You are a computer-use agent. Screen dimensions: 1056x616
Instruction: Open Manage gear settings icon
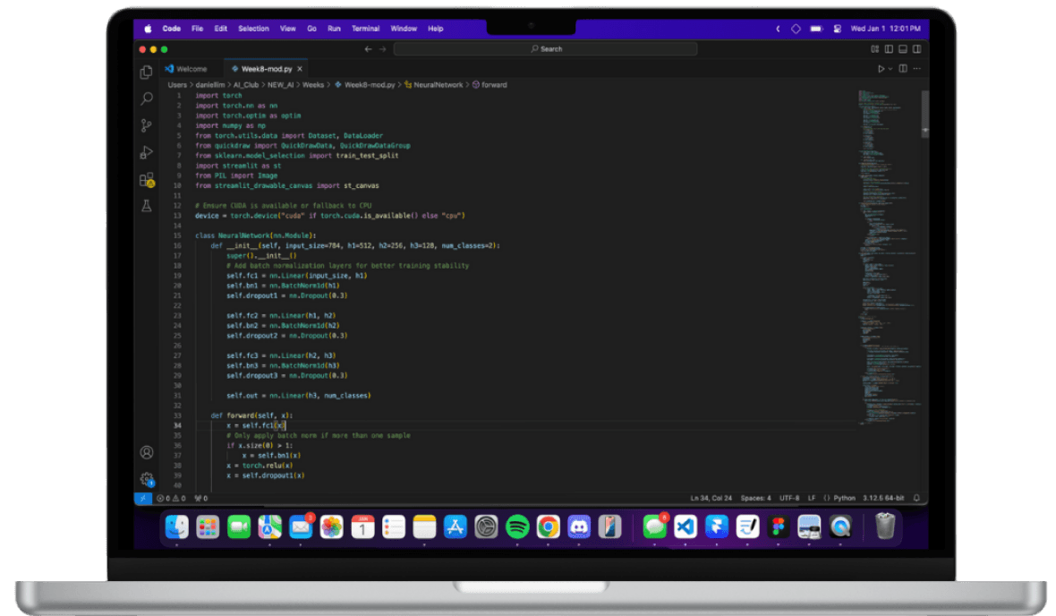147,479
